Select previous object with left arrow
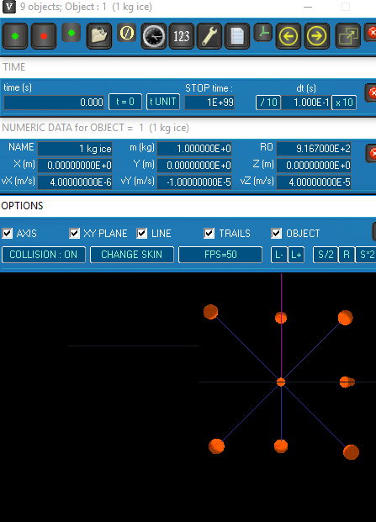376x522 pixels. [x=288, y=36]
